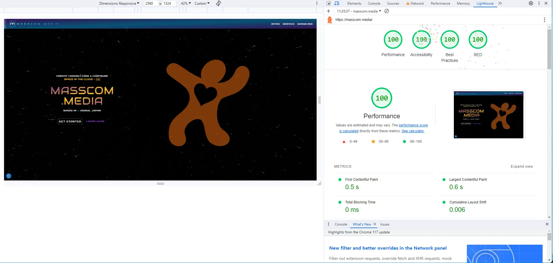Close the What's New tab

pos(375,224)
